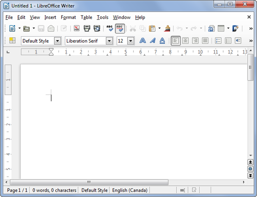Click the Cut scissors icon
This screenshot has width=257, height=197.
coord(133,28)
